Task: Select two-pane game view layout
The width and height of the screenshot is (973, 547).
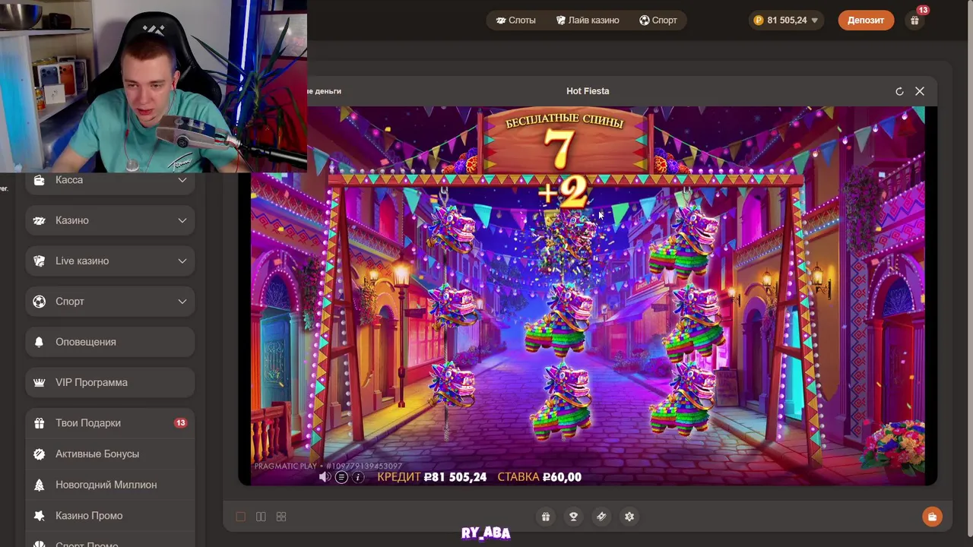Action: coord(261,517)
